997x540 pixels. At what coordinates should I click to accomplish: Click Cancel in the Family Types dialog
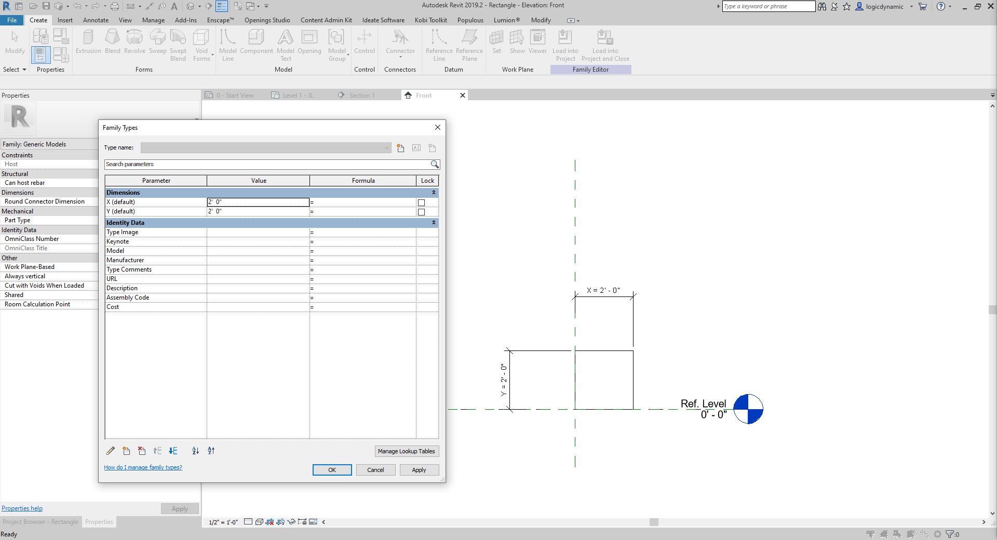click(x=375, y=470)
